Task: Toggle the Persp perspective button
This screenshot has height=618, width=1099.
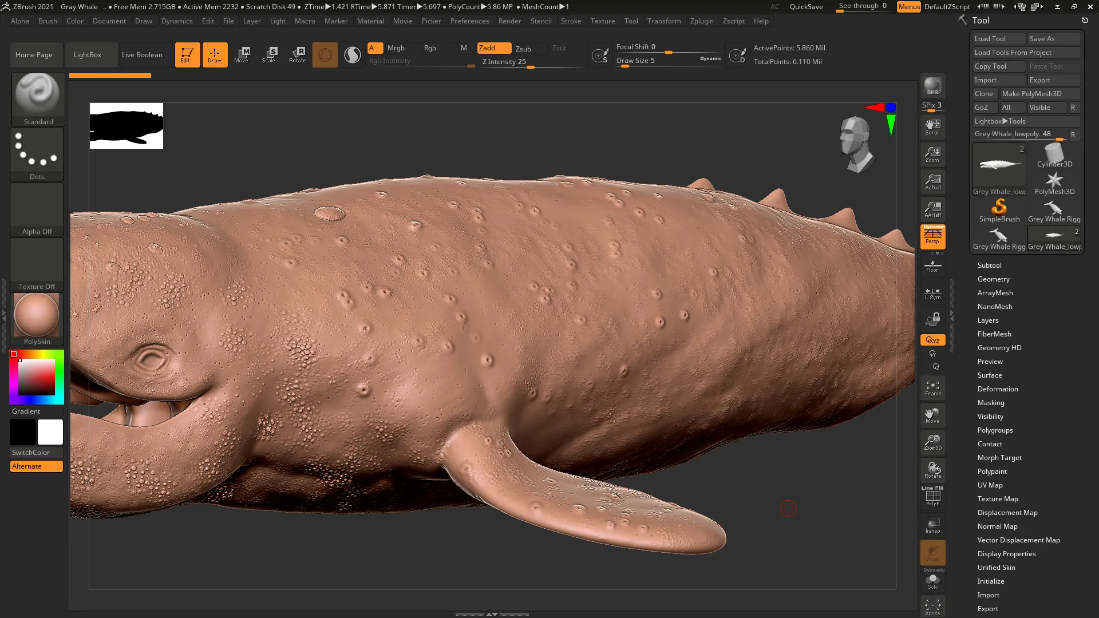Action: pos(932,236)
